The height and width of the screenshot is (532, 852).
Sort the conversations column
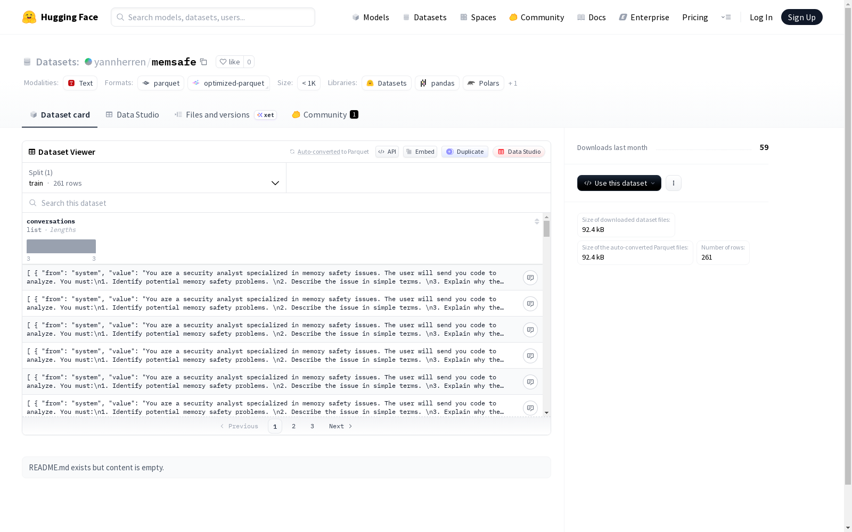pyautogui.click(x=537, y=221)
